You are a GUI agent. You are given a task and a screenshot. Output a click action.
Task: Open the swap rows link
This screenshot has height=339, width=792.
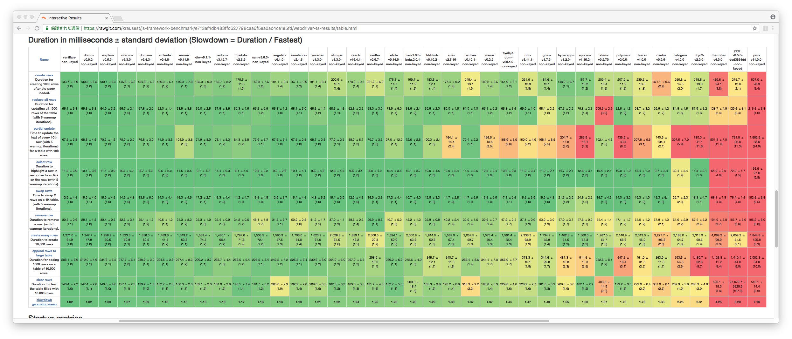pyautogui.click(x=44, y=191)
